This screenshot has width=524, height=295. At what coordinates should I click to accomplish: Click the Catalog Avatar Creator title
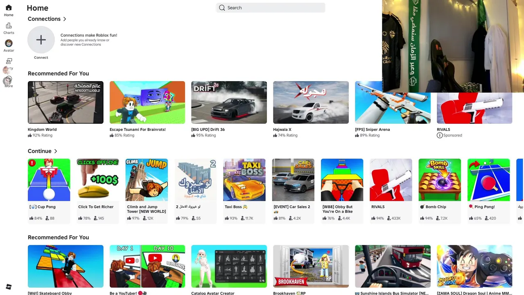[213, 293]
